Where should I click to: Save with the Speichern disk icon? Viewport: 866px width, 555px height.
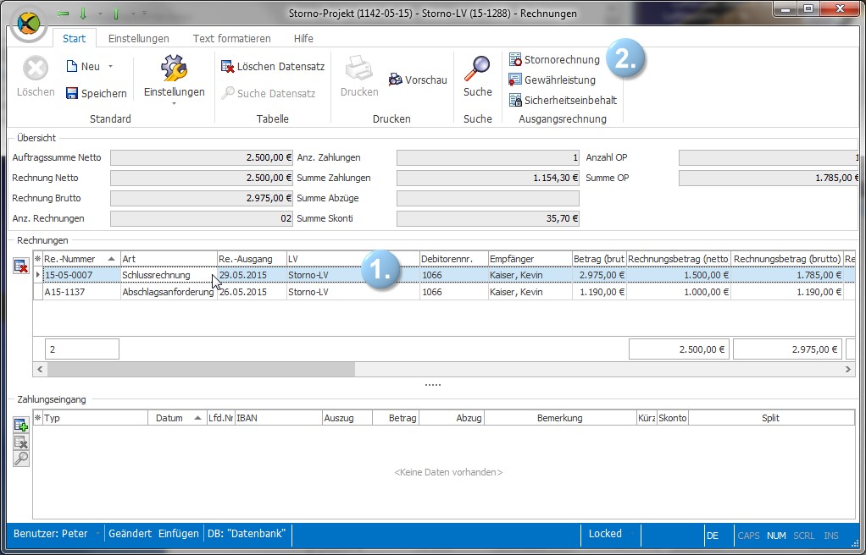tap(72, 93)
